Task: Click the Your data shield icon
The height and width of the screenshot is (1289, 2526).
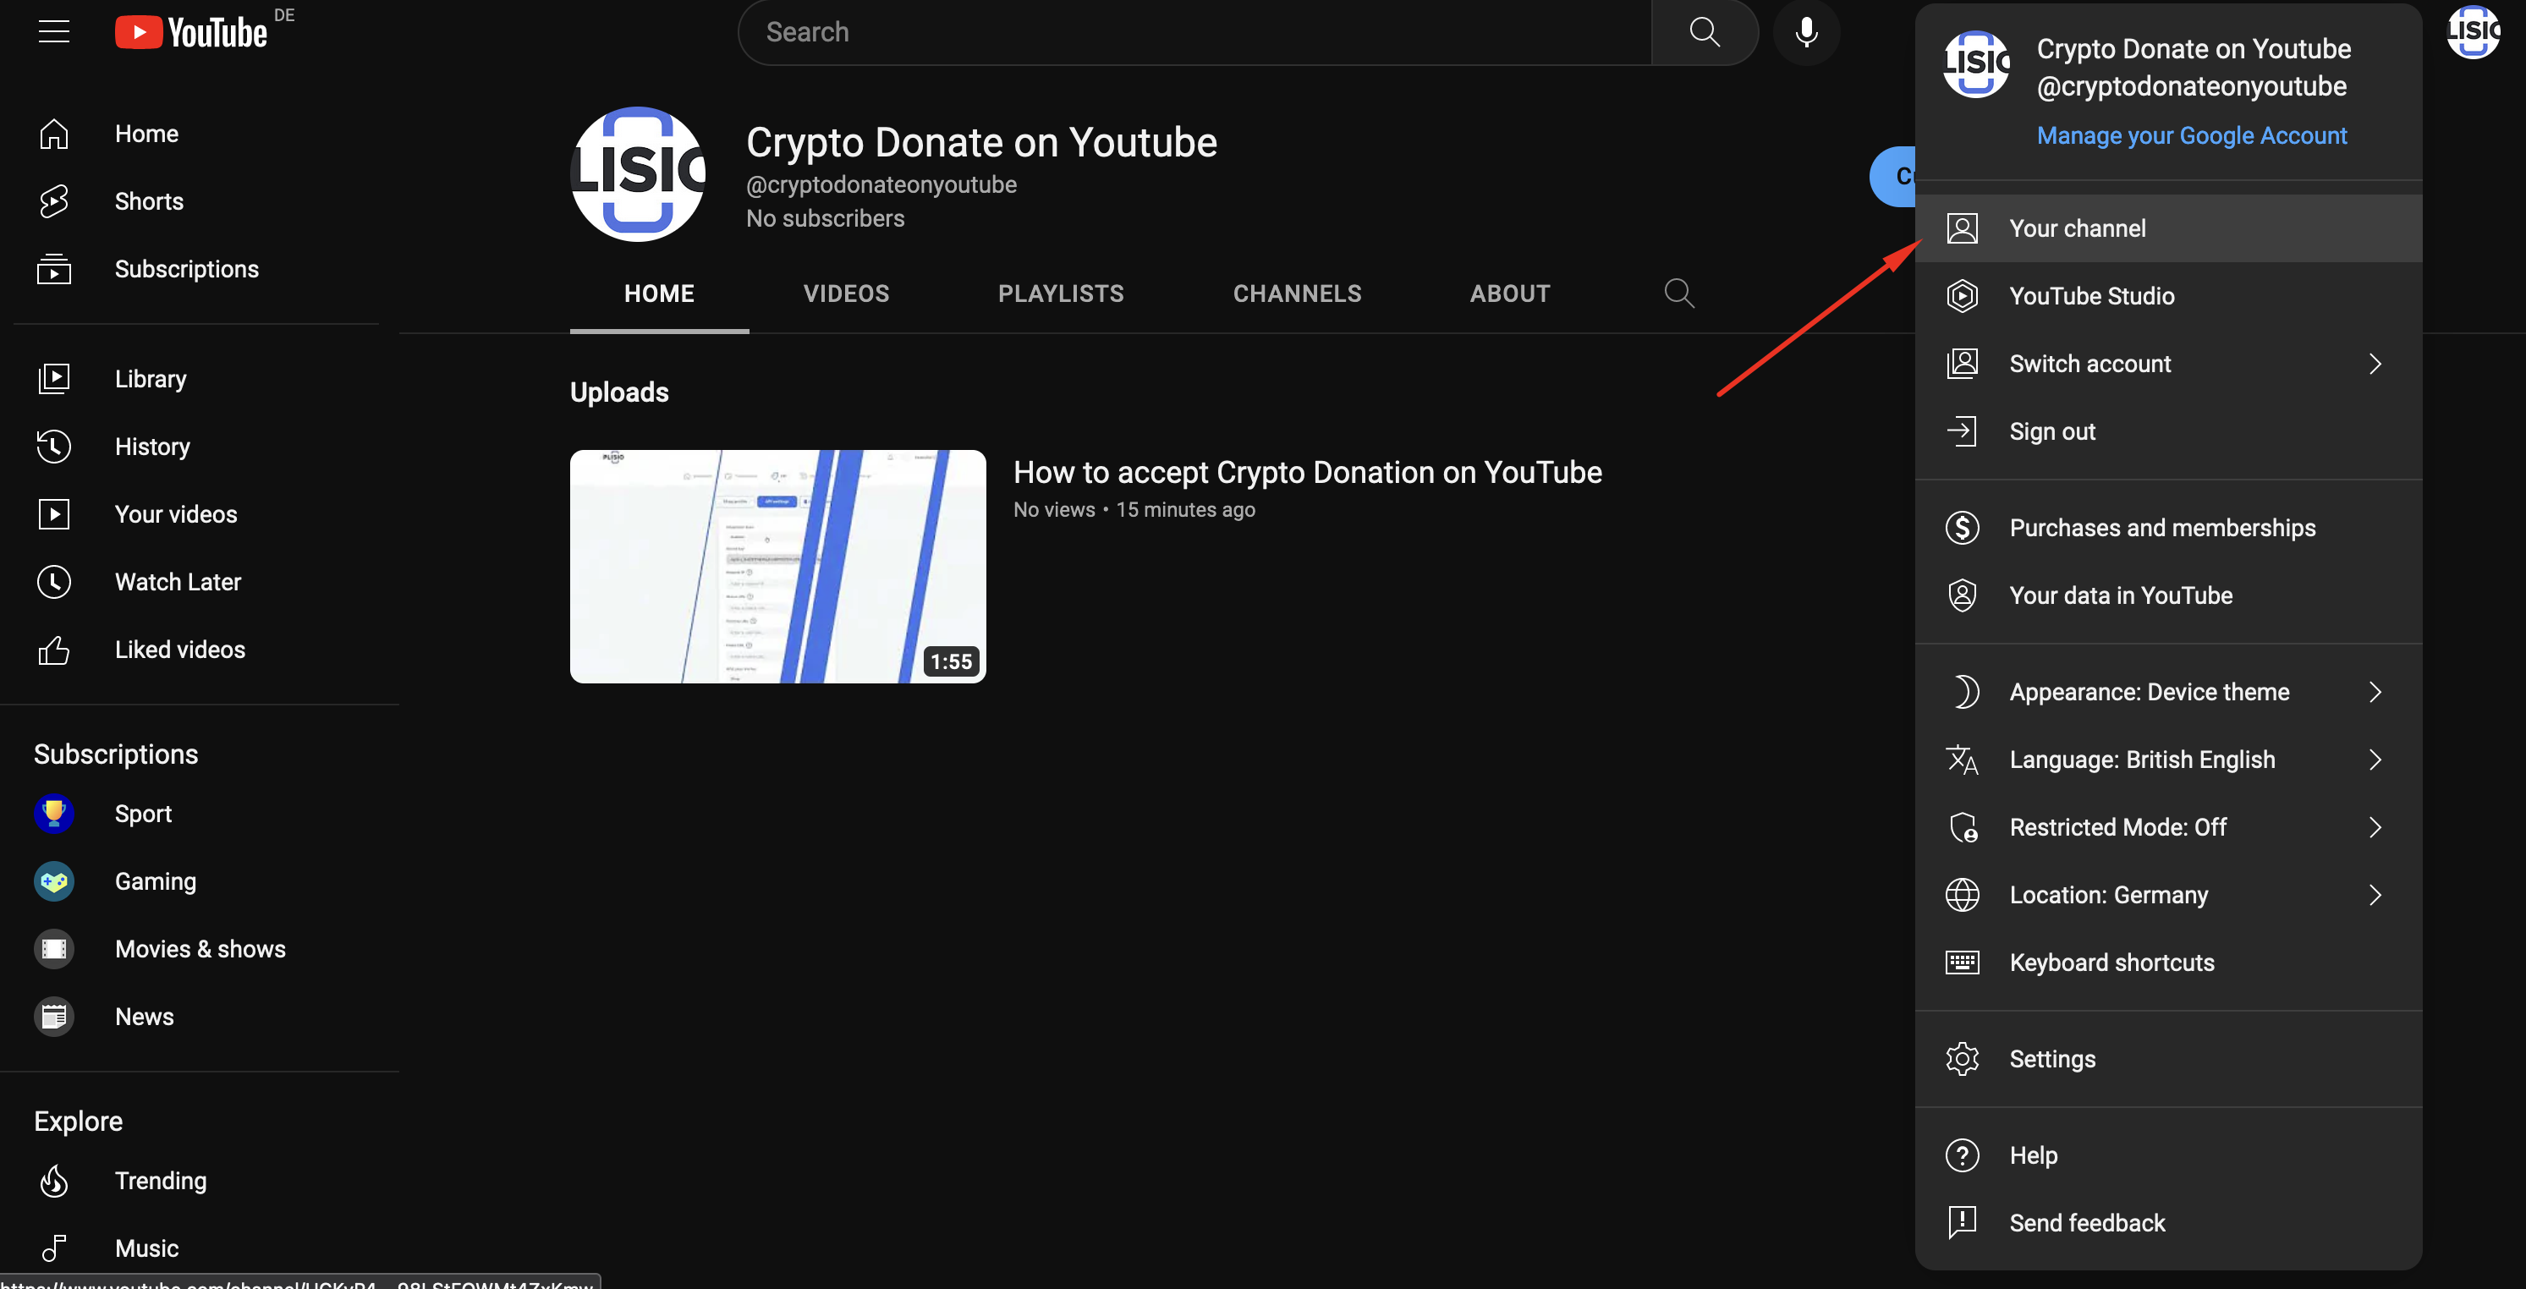Action: 1962,595
